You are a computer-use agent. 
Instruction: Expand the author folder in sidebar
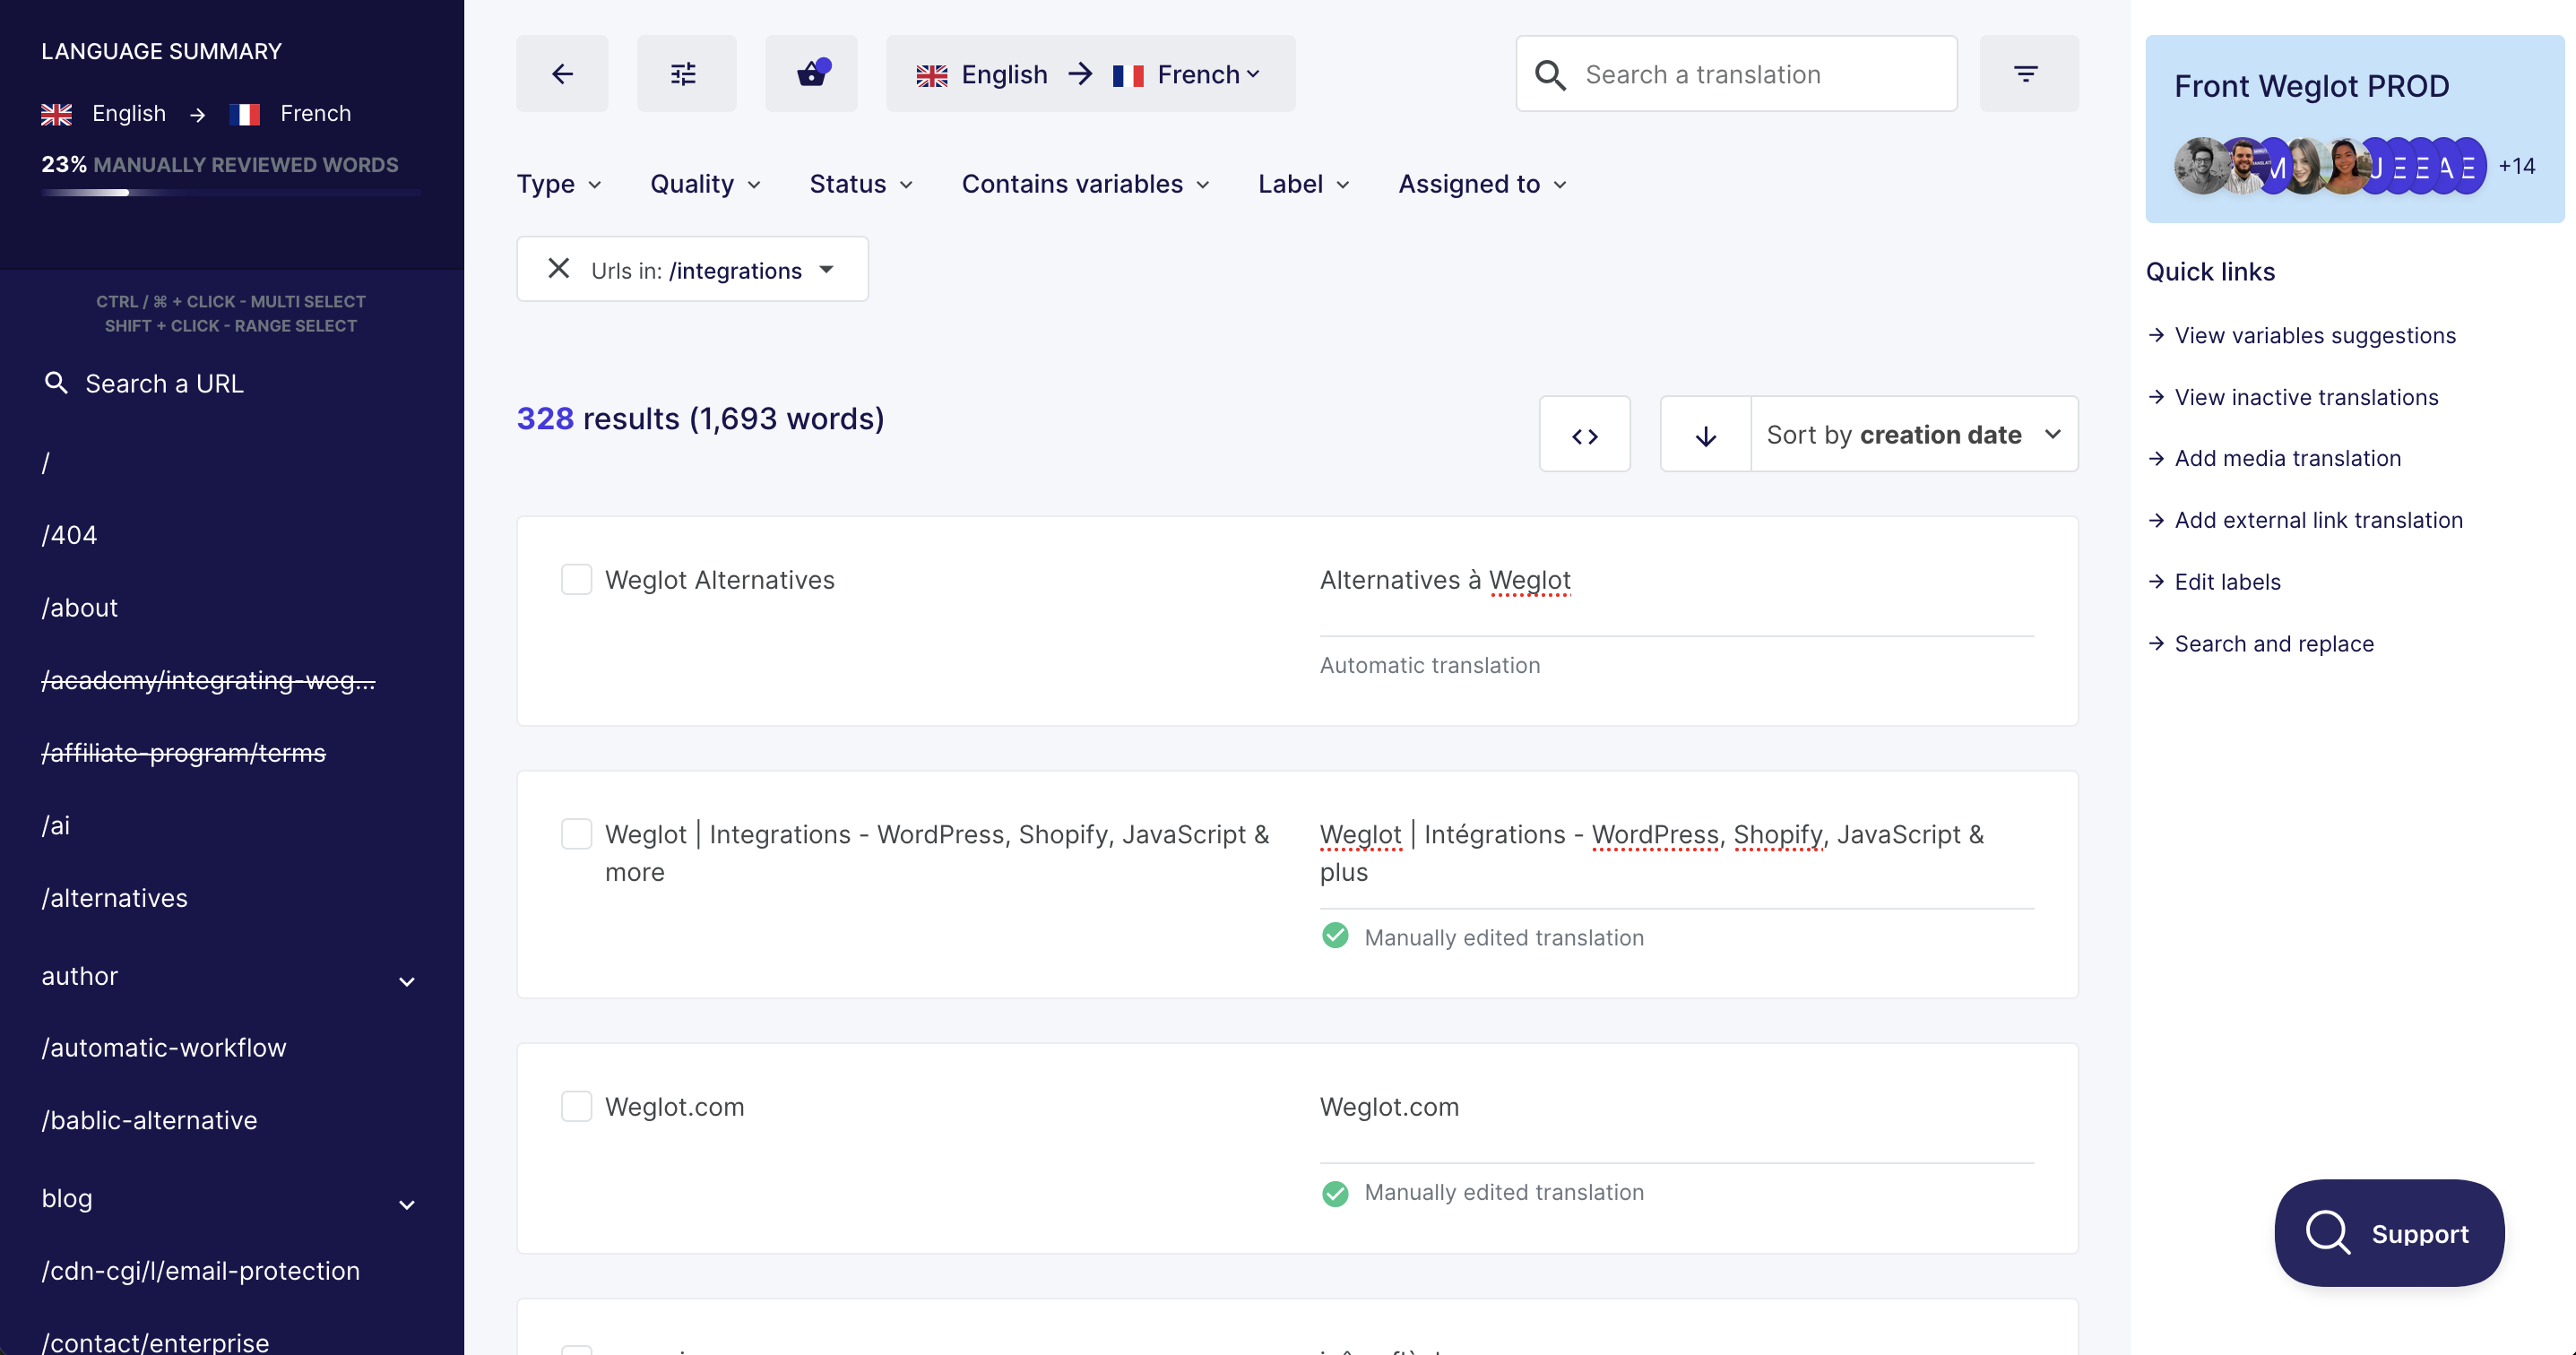tap(406, 980)
